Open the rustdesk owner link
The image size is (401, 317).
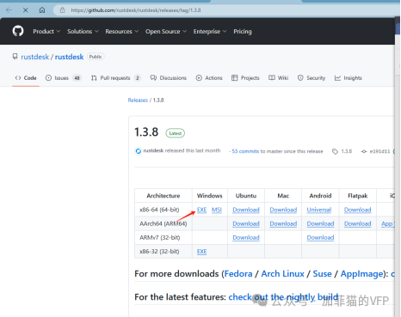pyautogui.click(x=34, y=57)
